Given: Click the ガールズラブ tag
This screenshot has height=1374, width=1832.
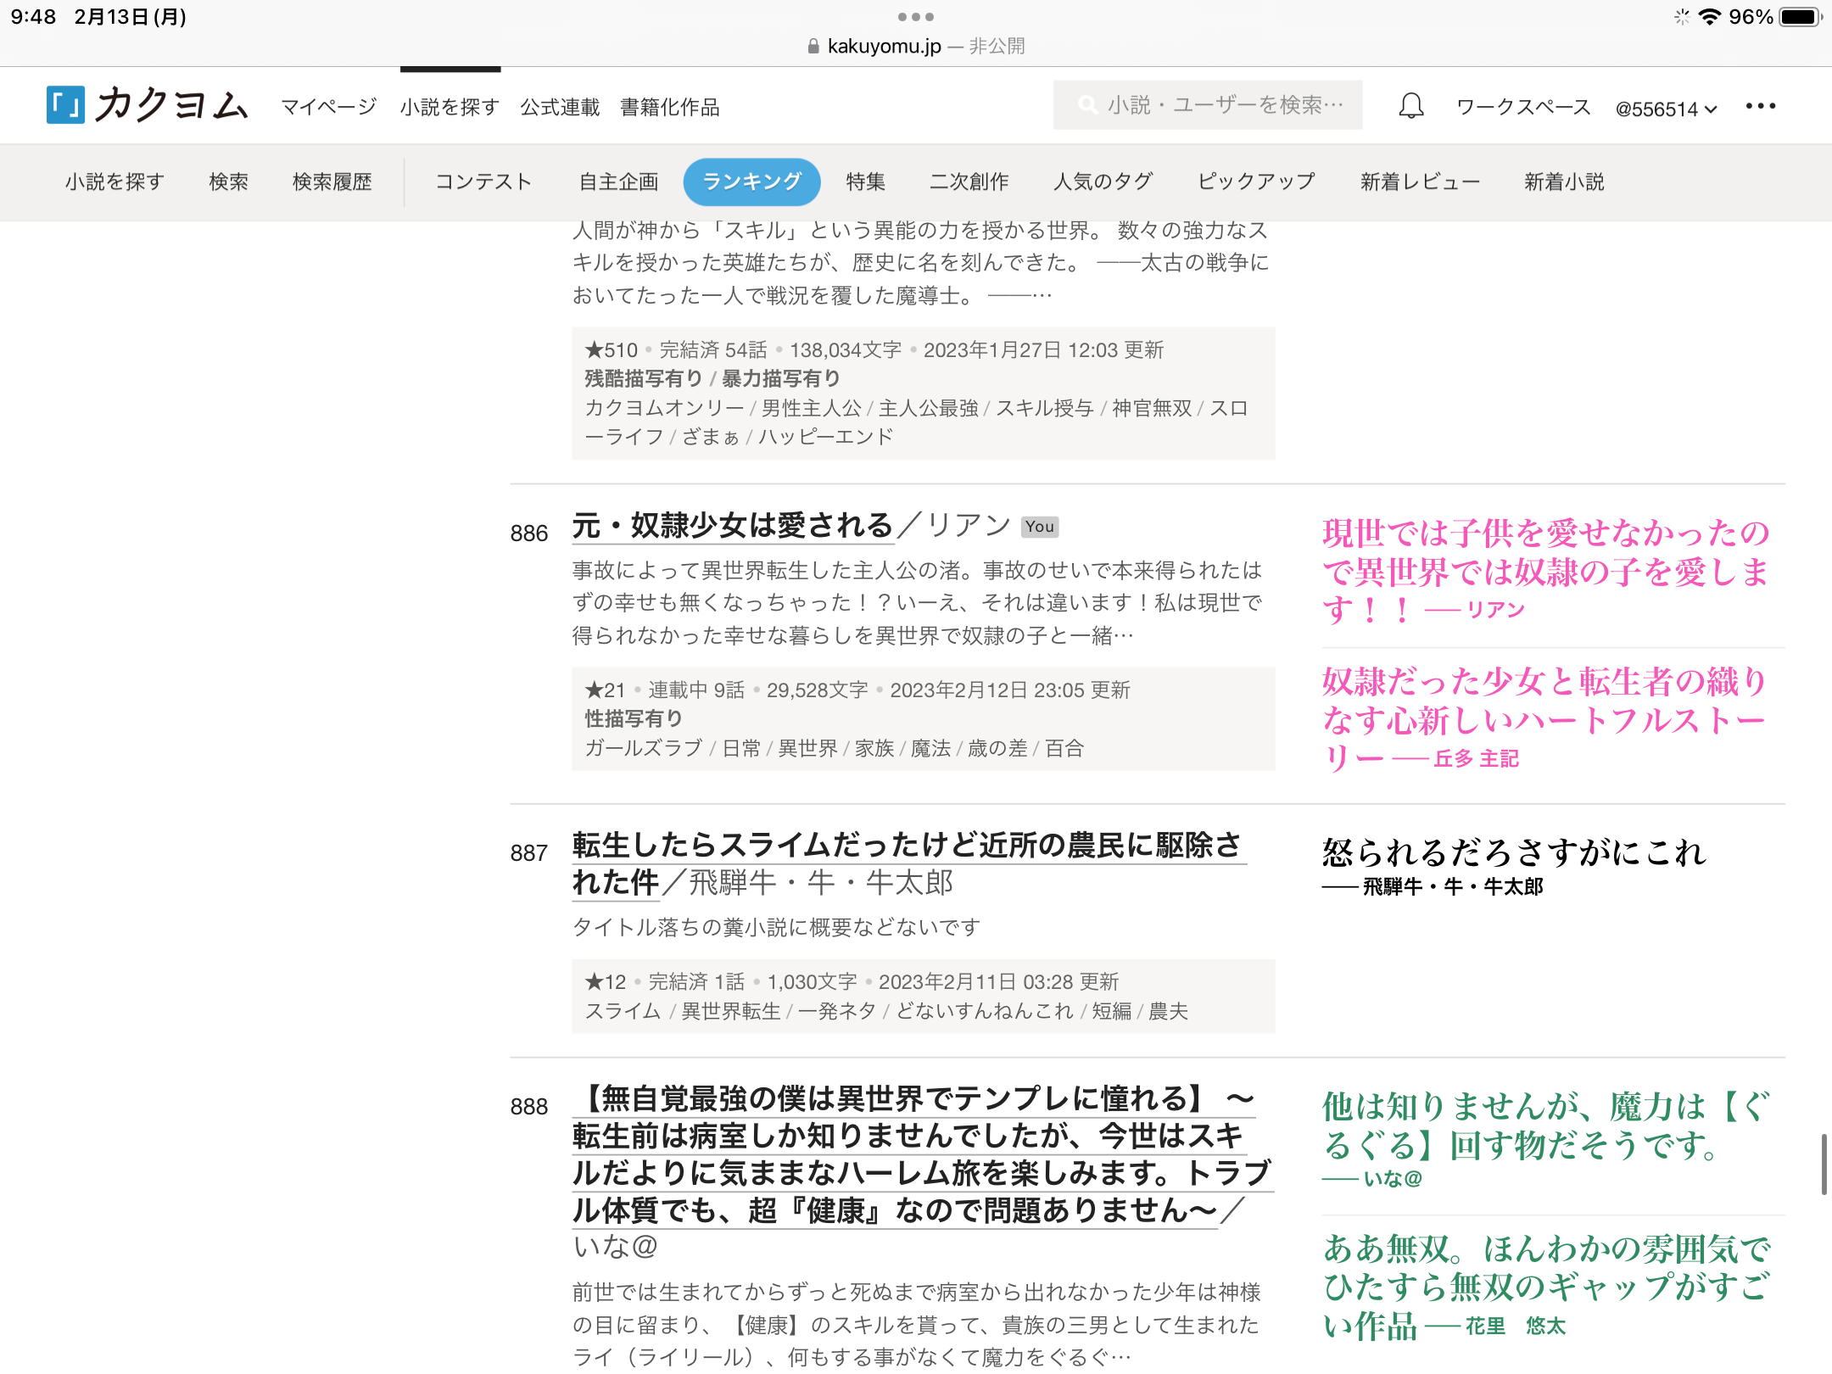Looking at the screenshot, I should [x=643, y=748].
